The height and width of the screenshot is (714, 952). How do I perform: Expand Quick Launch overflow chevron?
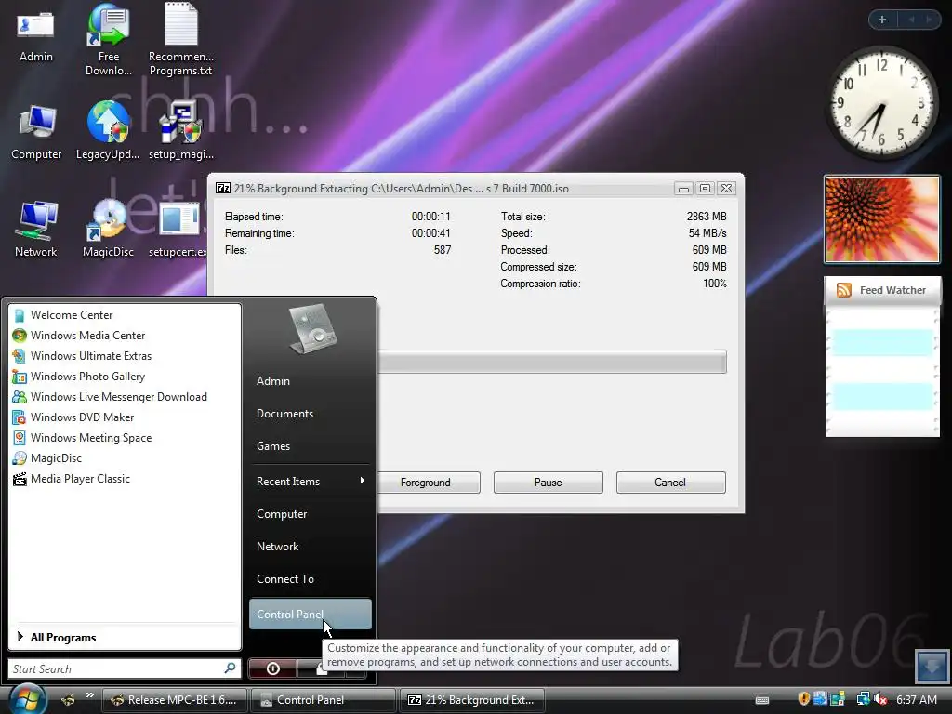click(90, 695)
